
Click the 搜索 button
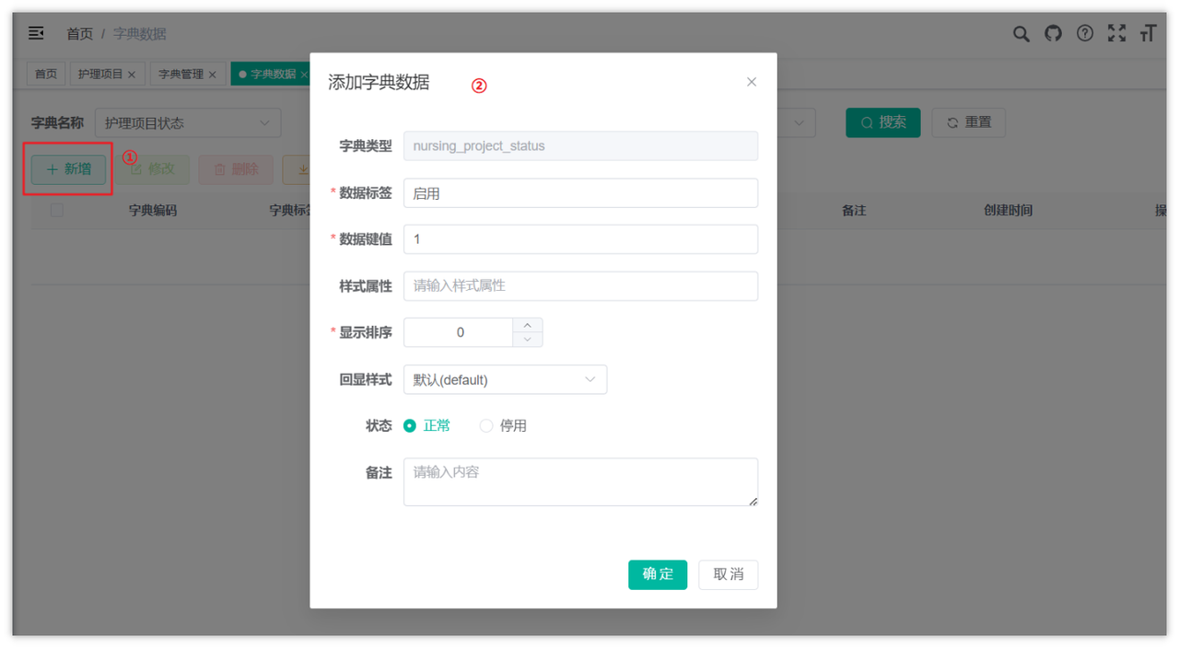click(883, 122)
